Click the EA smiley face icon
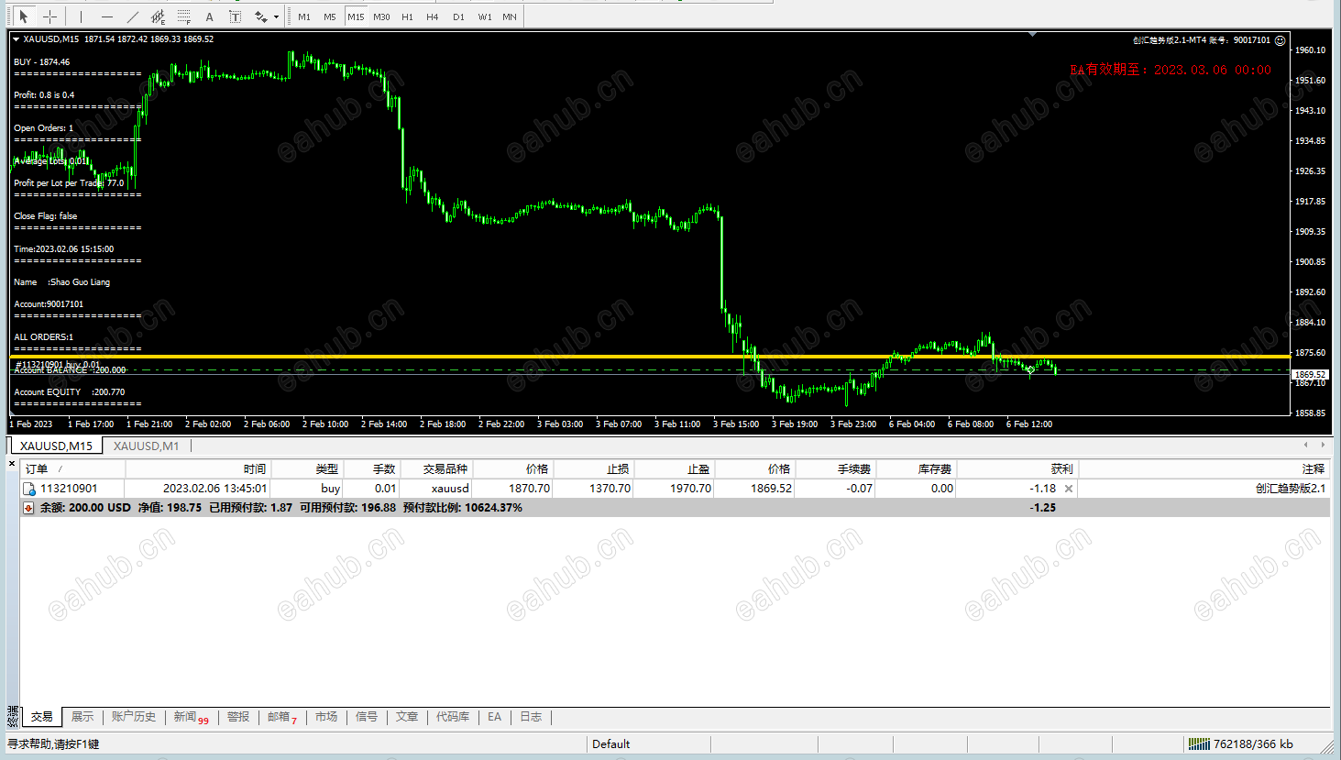1341x760 pixels. click(1281, 40)
